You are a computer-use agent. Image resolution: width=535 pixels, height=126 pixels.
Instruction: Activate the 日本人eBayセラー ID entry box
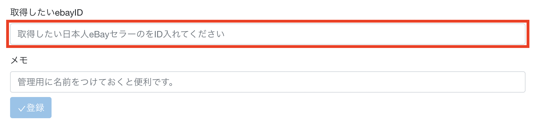pyautogui.click(x=267, y=34)
